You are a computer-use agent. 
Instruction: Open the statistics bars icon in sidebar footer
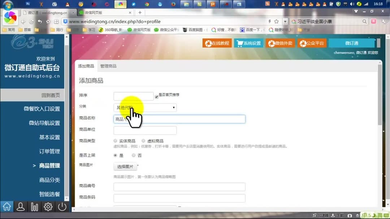pyautogui.click(x=34, y=206)
